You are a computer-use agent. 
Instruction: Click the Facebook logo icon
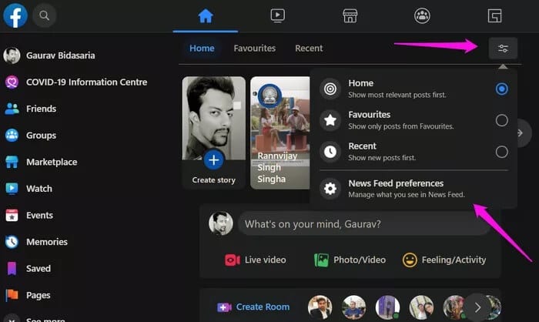coord(15,15)
